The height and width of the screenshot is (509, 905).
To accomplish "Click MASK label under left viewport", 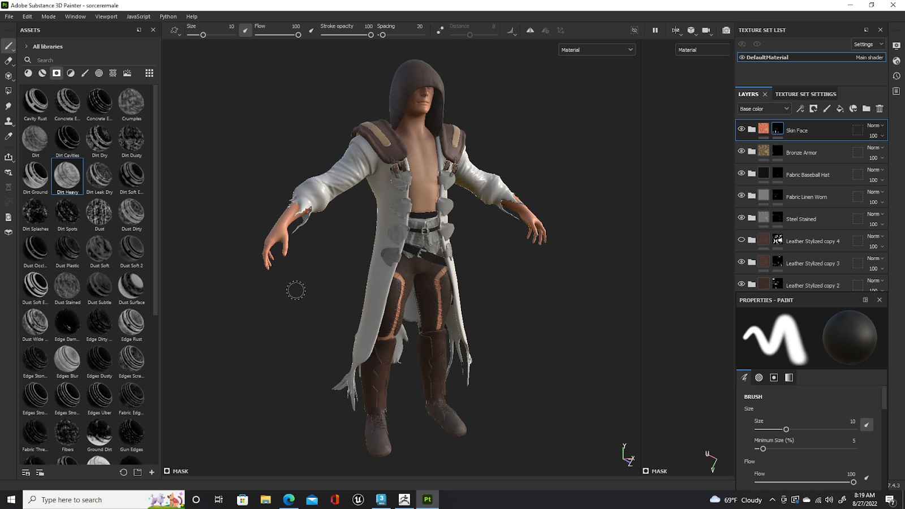I will click(x=180, y=471).
